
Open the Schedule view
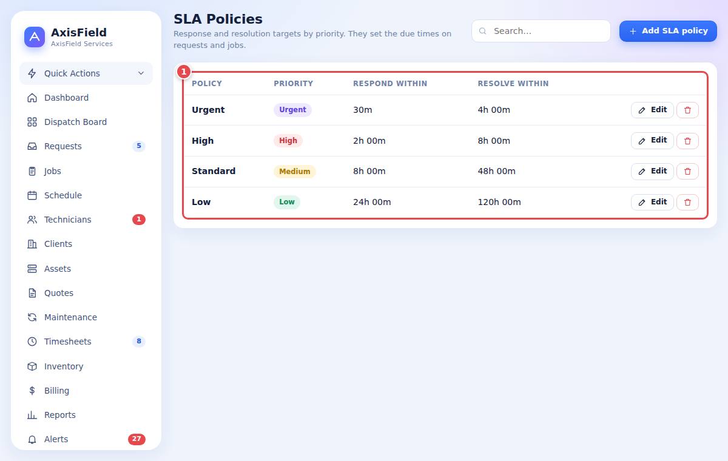[86, 195]
